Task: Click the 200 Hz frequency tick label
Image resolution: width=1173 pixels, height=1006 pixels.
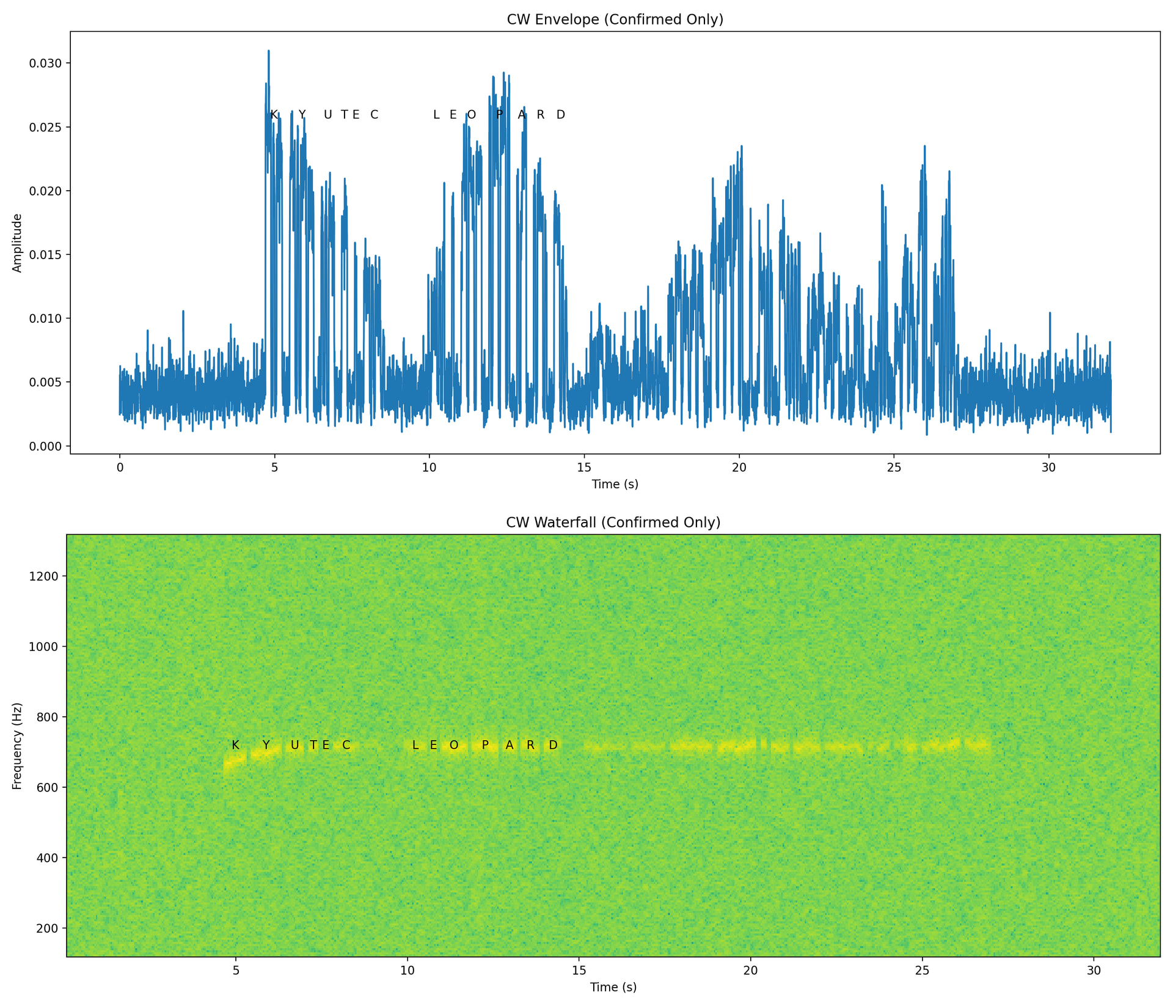Action: (46, 928)
